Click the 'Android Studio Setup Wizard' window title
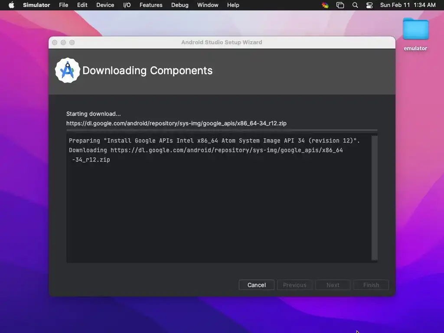Screen dimensions: 444x333 click(x=222, y=42)
